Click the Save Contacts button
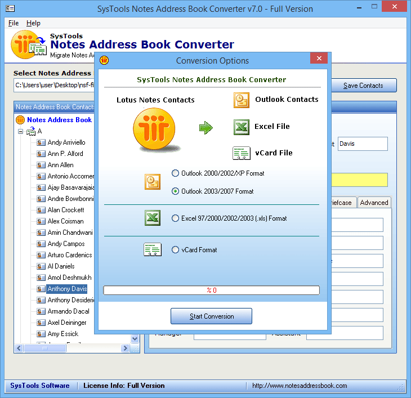Image resolution: width=411 pixels, height=398 pixels. (x=364, y=86)
